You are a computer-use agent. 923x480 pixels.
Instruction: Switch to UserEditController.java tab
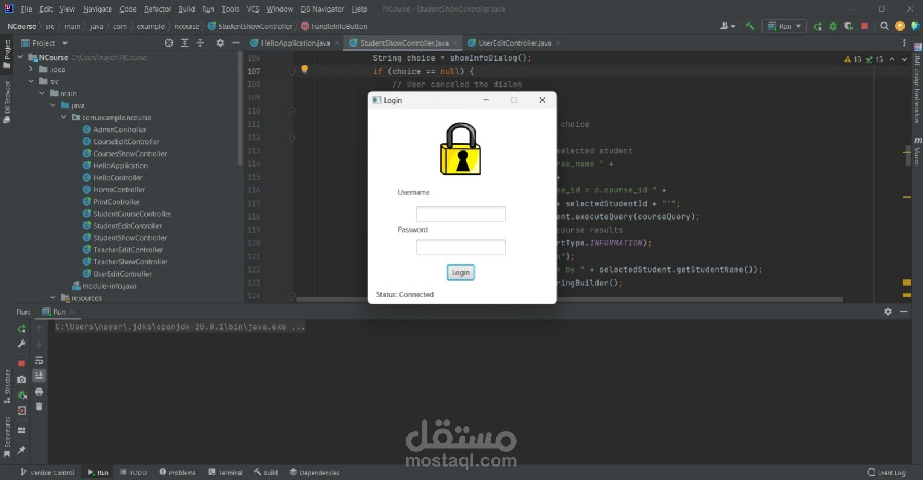tap(514, 43)
